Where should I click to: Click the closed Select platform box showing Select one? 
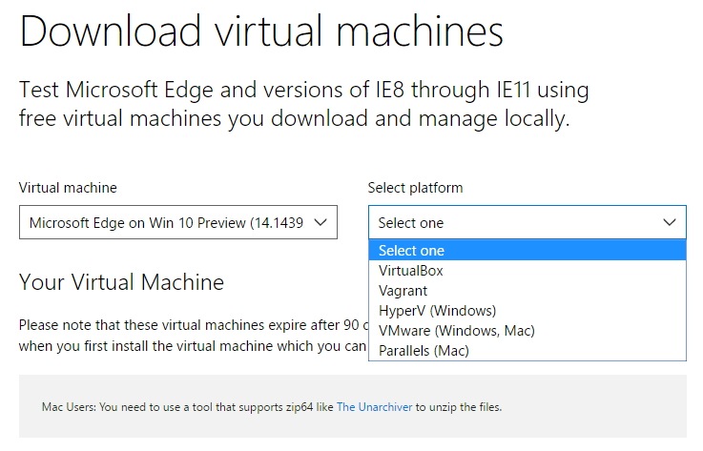tap(527, 222)
